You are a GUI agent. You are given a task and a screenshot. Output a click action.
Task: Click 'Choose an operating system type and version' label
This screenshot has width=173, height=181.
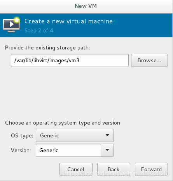pyautogui.click(x=63, y=123)
